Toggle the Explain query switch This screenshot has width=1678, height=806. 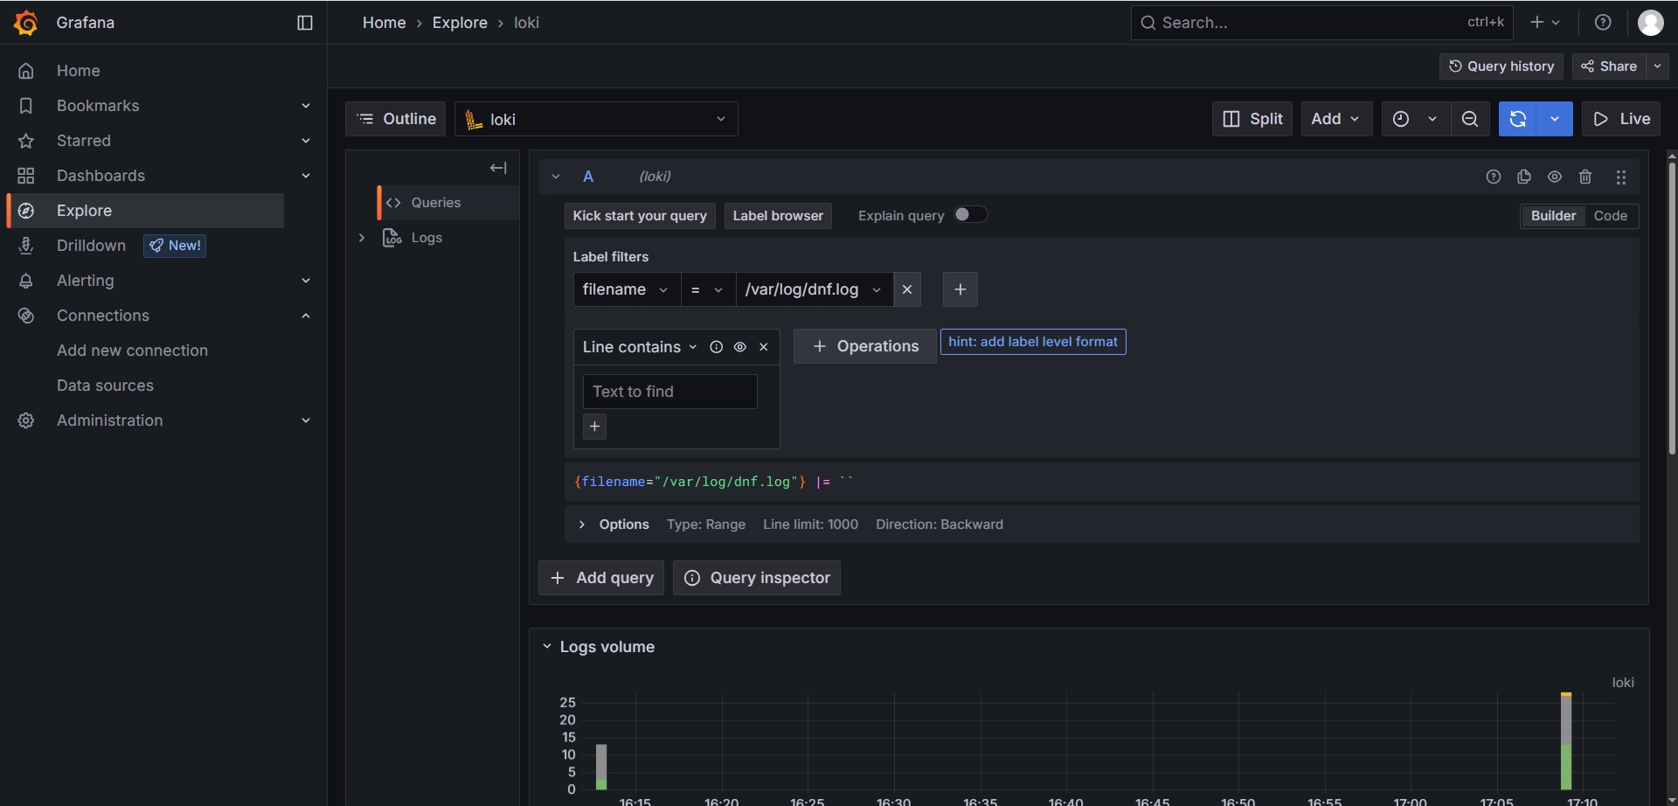[970, 215]
